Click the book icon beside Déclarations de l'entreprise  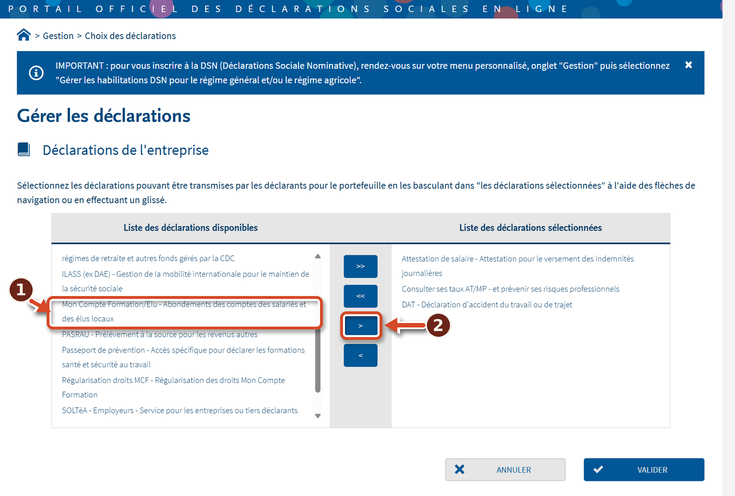(x=24, y=149)
